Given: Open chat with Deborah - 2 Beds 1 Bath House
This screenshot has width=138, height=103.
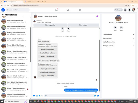Looking at the screenshot, I should point(15,77).
